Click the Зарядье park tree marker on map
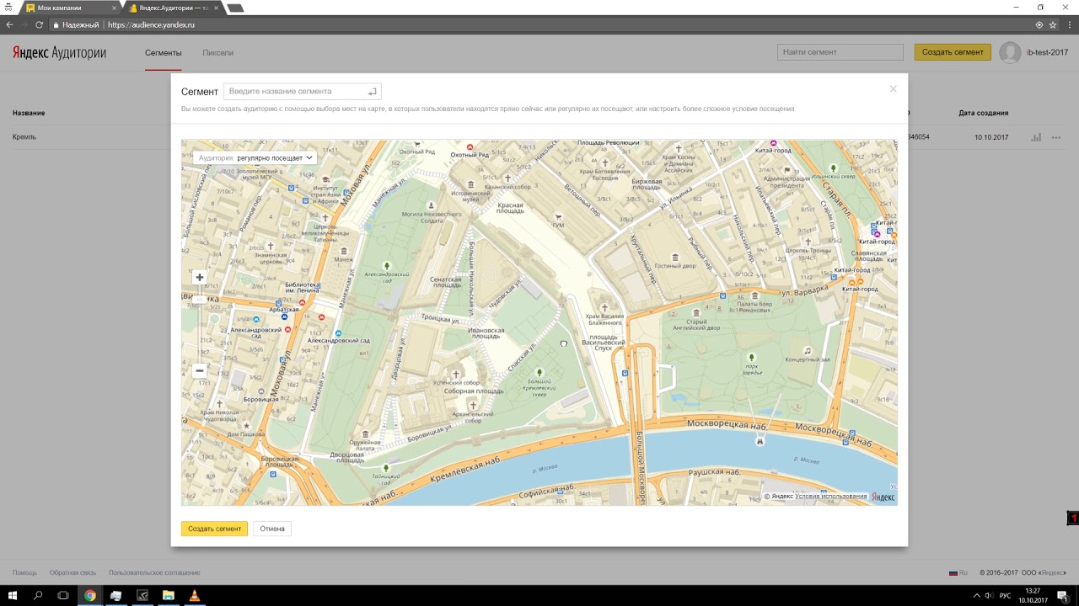The width and height of the screenshot is (1079, 606). pos(751,358)
